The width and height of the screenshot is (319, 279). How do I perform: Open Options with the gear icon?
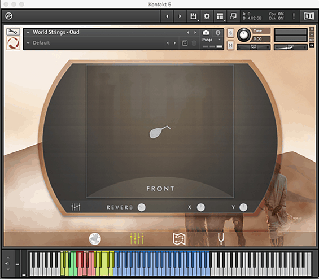pos(207,16)
